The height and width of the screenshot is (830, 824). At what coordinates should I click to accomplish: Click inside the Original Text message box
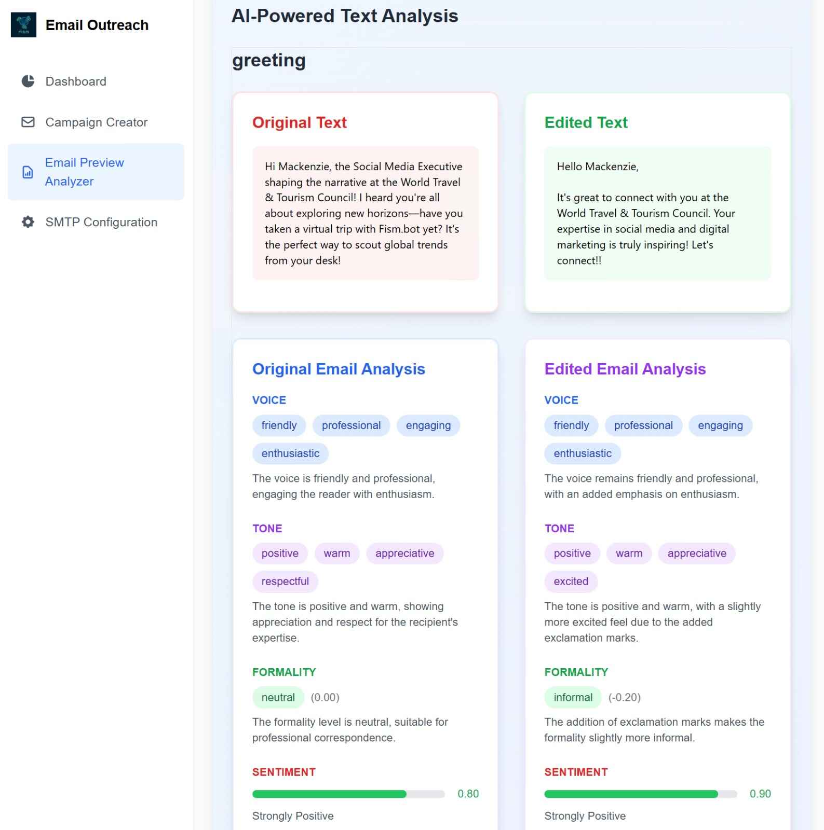[365, 213]
